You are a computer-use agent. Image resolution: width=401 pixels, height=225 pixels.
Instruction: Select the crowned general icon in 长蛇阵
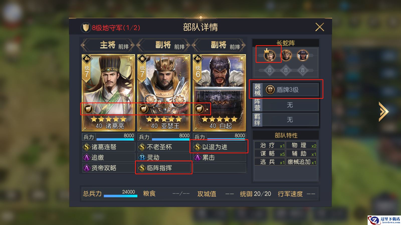269,55
